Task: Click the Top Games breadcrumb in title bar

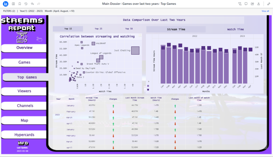Action: coord(168,4)
